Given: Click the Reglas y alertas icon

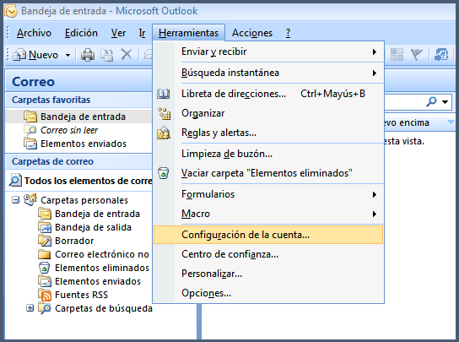Looking at the screenshot, I should [x=164, y=133].
